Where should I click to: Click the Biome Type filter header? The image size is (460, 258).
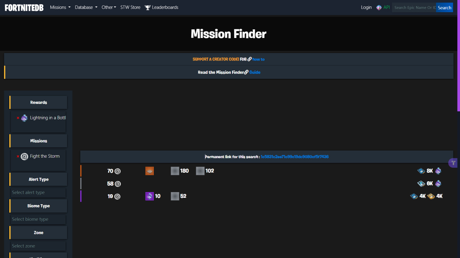point(38,206)
